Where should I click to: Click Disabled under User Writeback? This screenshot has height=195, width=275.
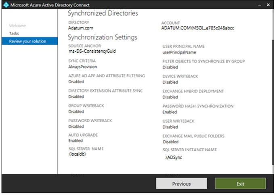170,127
